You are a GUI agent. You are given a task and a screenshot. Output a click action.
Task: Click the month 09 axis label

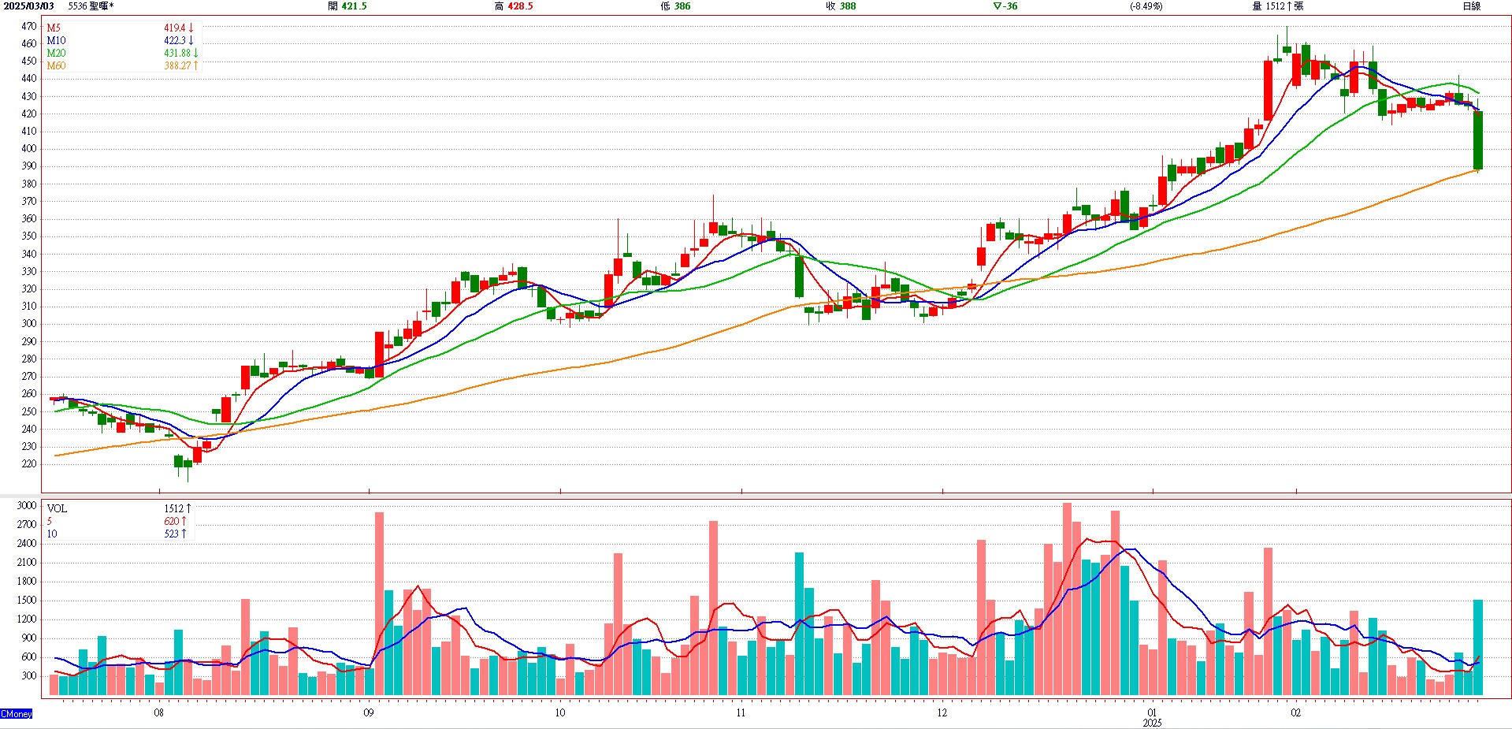tap(369, 712)
